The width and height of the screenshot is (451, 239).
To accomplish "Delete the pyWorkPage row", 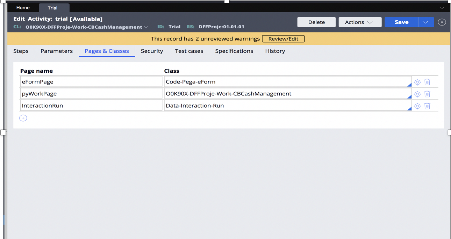I will (x=427, y=94).
